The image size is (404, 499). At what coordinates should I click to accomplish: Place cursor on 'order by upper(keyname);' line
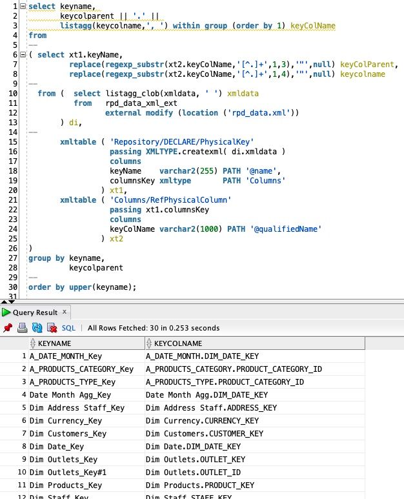[82, 287]
